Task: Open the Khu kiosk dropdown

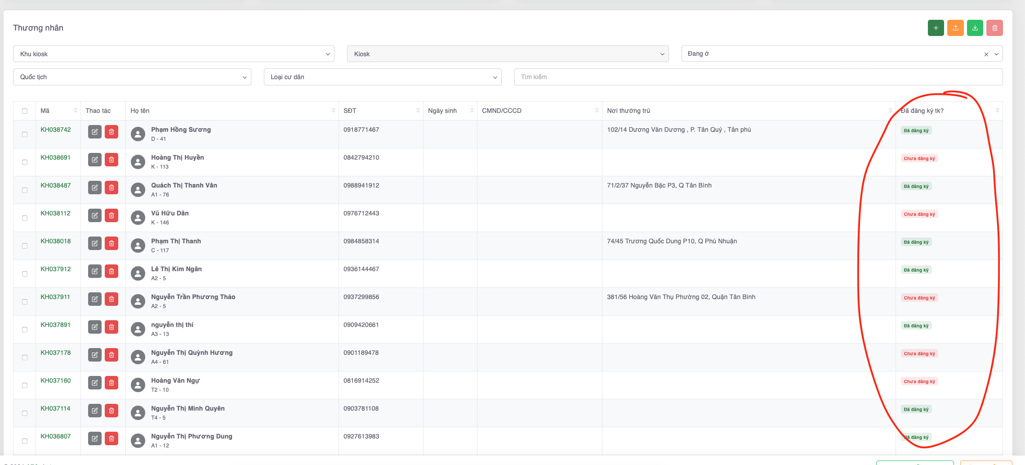Action: 174,54
